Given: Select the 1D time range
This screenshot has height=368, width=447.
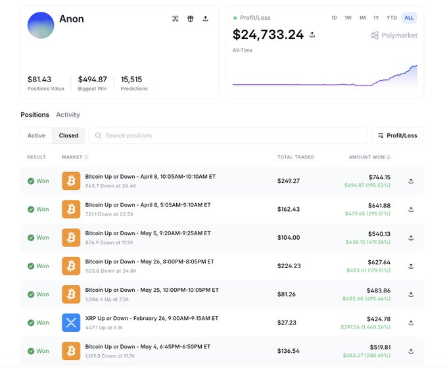Looking at the screenshot, I should coord(334,18).
